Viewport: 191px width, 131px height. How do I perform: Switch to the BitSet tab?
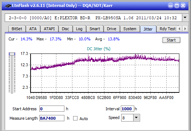coord(17,29)
